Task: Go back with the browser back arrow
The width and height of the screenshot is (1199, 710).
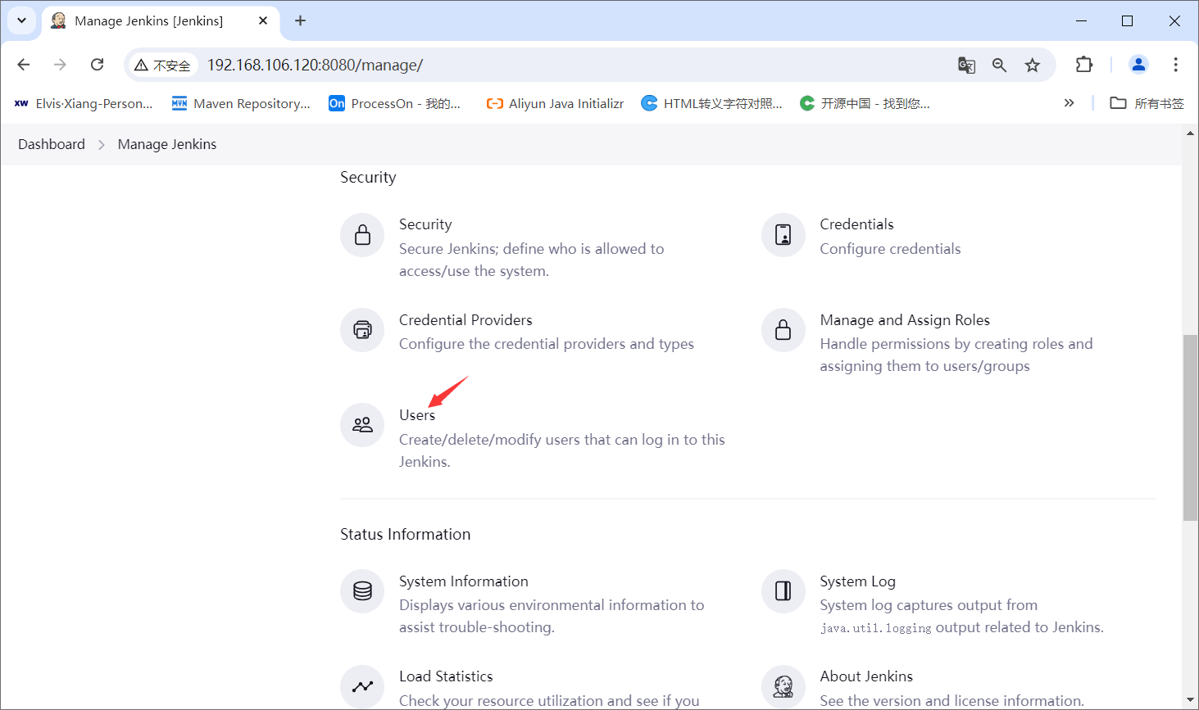Action: (x=24, y=65)
